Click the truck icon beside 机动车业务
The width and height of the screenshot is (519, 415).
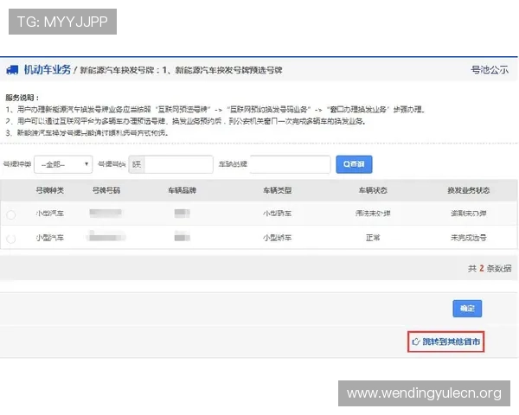12,70
